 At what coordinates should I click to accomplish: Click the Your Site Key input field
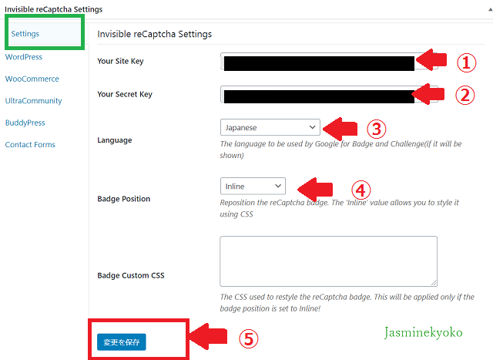click(x=329, y=62)
